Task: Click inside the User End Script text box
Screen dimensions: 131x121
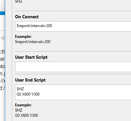Action: pyautogui.click(x=73, y=92)
